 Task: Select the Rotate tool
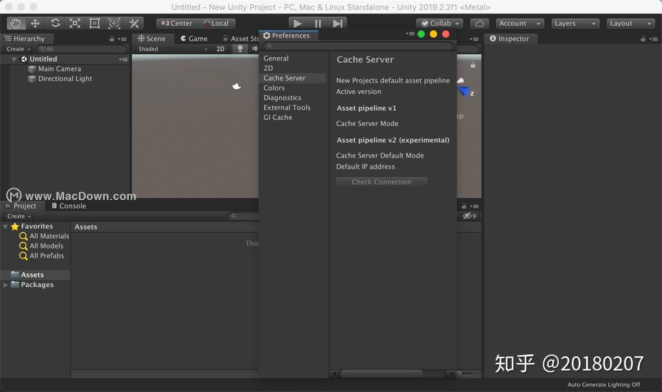point(55,23)
